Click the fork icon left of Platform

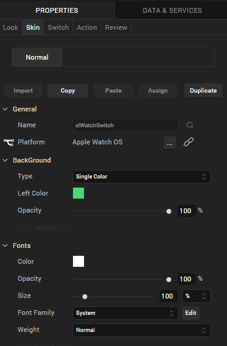[x=9, y=143]
